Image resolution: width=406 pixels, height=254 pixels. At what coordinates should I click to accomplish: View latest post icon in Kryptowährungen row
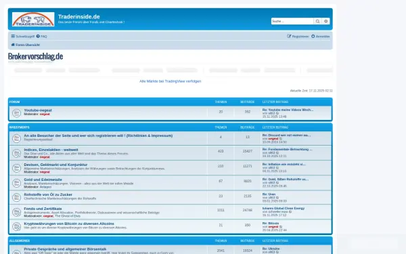coord(281,227)
